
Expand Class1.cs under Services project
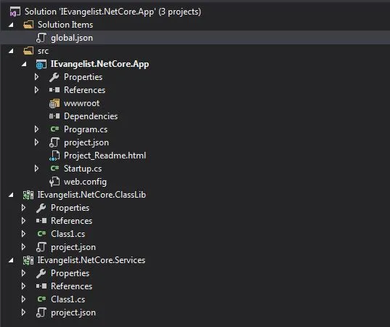click(24, 299)
